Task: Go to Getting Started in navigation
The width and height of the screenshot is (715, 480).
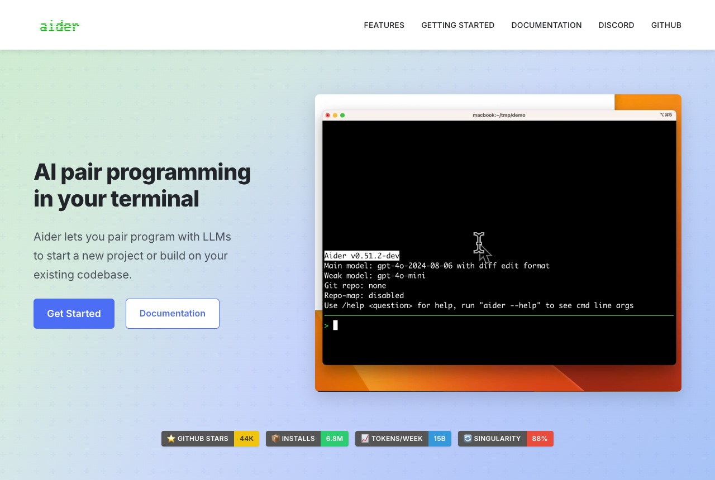Action: 458,25
